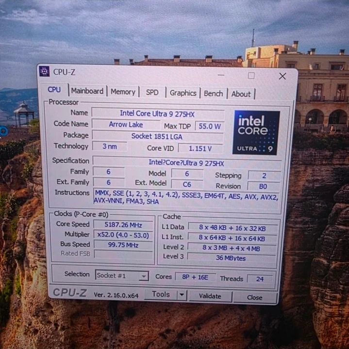Viewport: 349px width, 349px height.
Task: Open the Memory tab
Action: coord(123,92)
